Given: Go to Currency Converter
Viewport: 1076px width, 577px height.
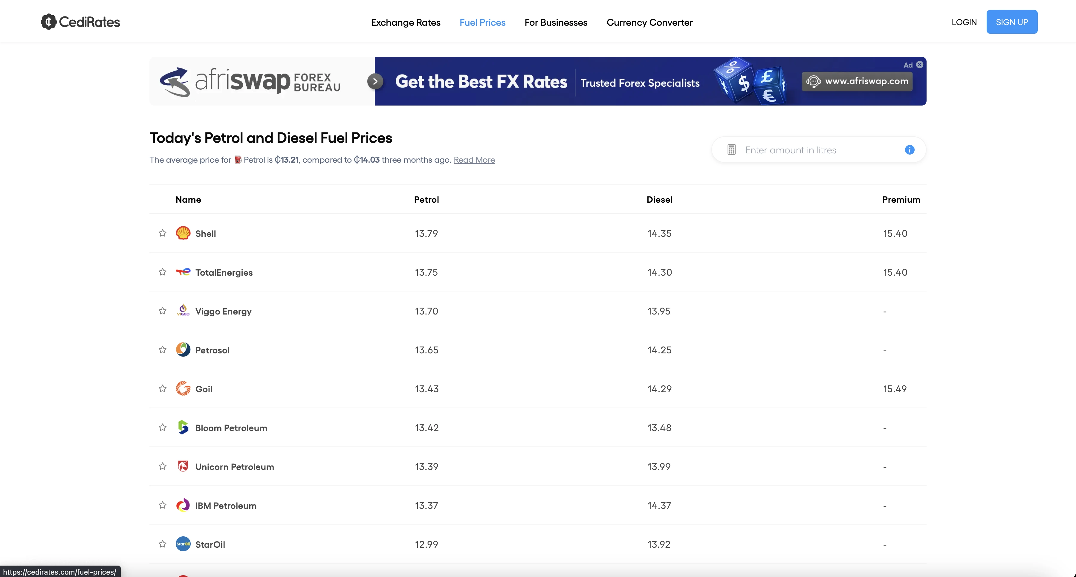Looking at the screenshot, I should click(x=649, y=22).
